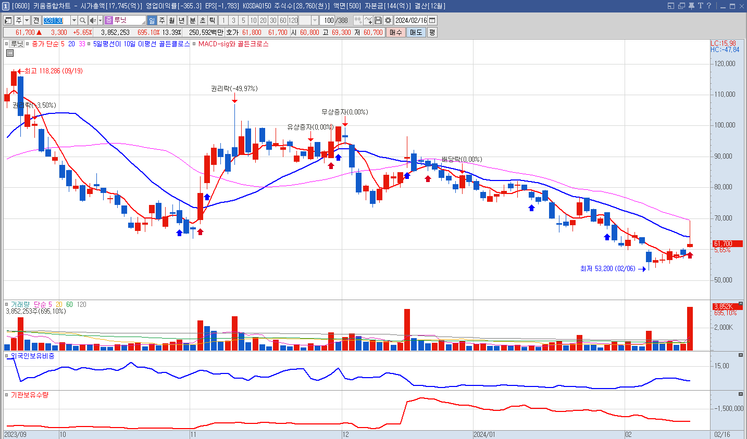Screen dimensions: 747x439
Task: Click the stock code field 328130
Action: (56, 20)
